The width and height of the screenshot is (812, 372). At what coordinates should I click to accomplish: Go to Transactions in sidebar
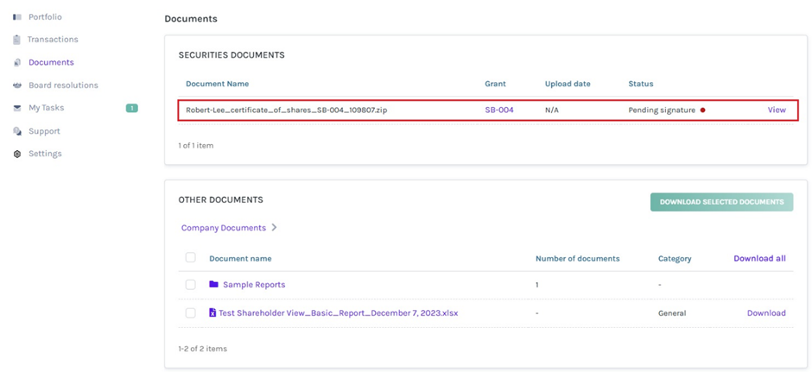pyautogui.click(x=53, y=40)
